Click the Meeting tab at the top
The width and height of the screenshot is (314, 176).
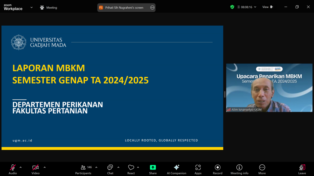49,8
